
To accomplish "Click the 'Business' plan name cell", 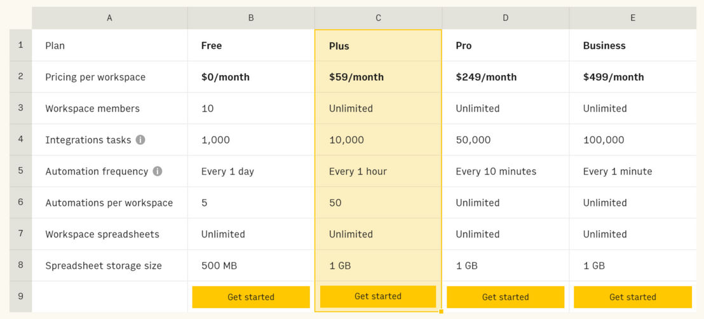I will click(633, 45).
